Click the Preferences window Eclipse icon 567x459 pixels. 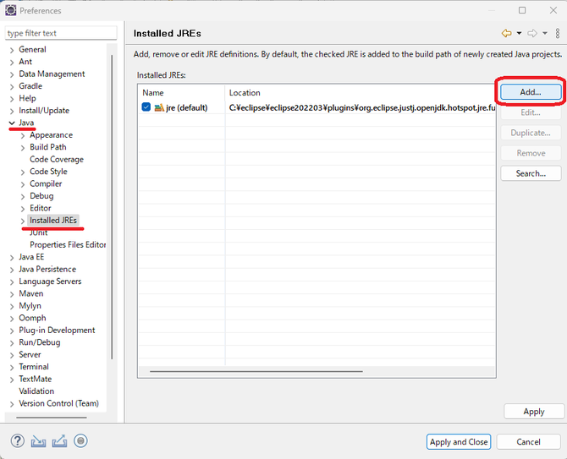tap(10, 10)
